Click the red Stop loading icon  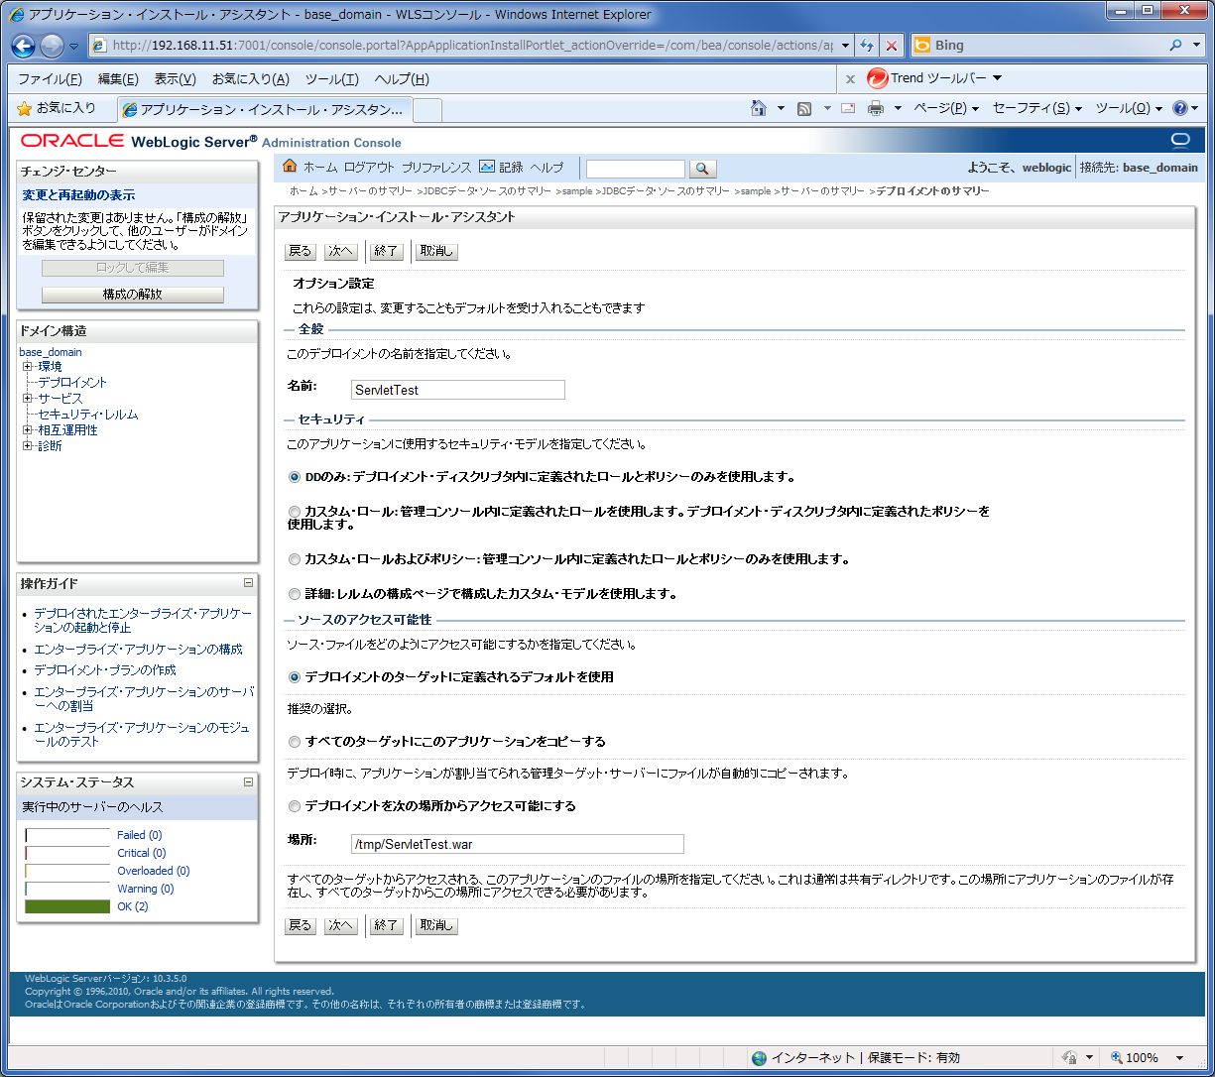pyautogui.click(x=892, y=46)
